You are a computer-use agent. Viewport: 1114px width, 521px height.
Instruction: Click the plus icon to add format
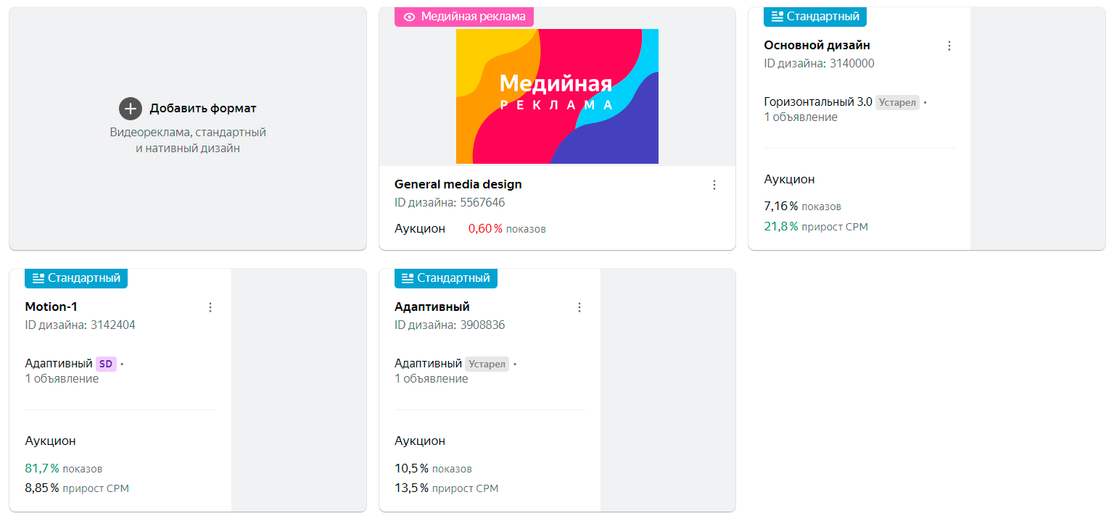(x=131, y=109)
